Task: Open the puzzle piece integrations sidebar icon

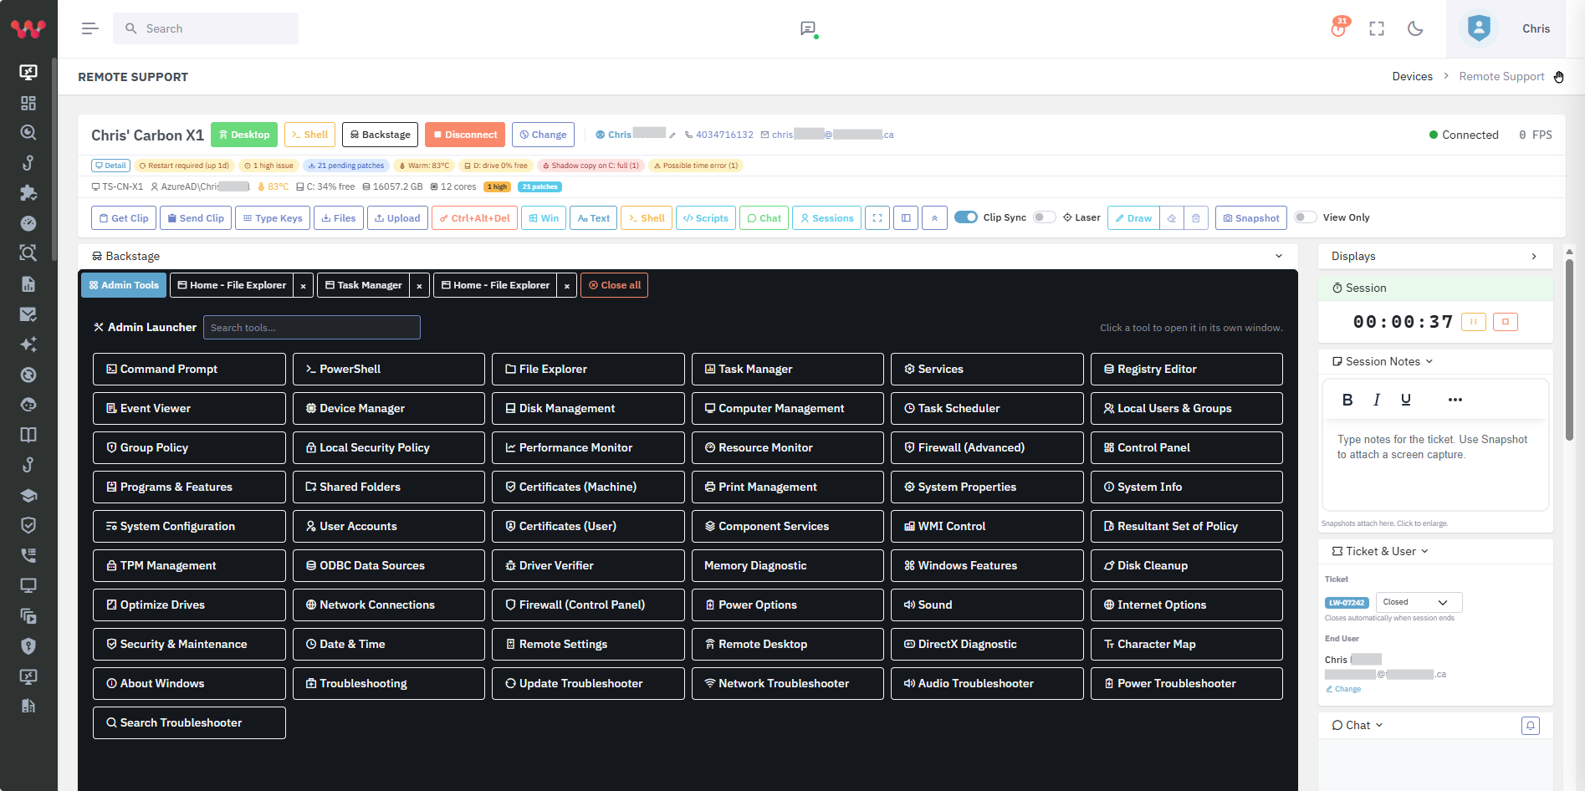Action: [x=28, y=193]
